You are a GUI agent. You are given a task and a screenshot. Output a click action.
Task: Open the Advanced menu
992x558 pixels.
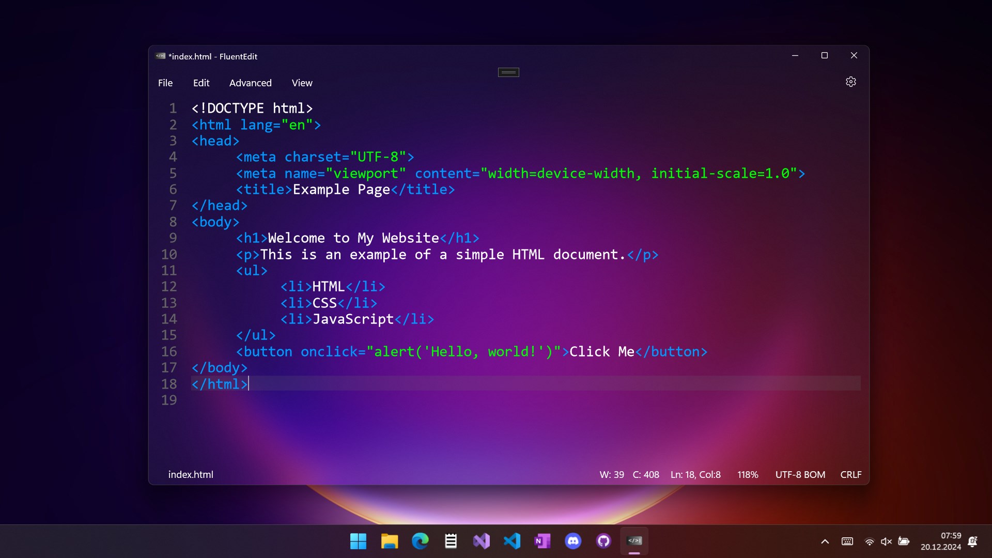(x=250, y=83)
